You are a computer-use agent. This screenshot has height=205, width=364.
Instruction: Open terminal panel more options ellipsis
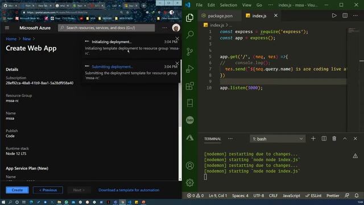click(230, 139)
